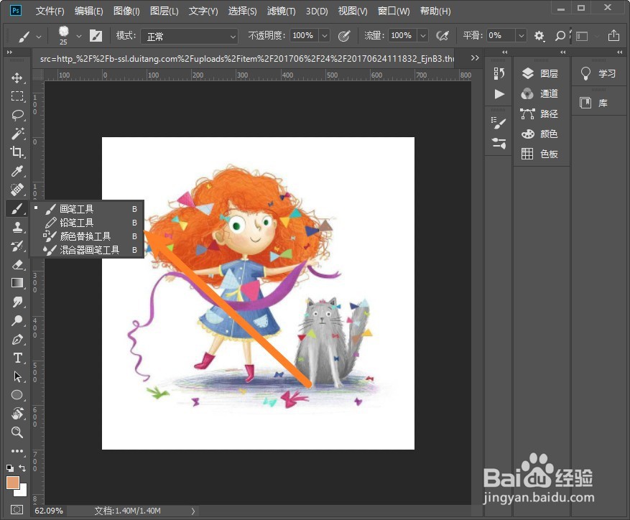Expand status bar info arrow
The height and width of the screenshot is (520, 630).
193,511
